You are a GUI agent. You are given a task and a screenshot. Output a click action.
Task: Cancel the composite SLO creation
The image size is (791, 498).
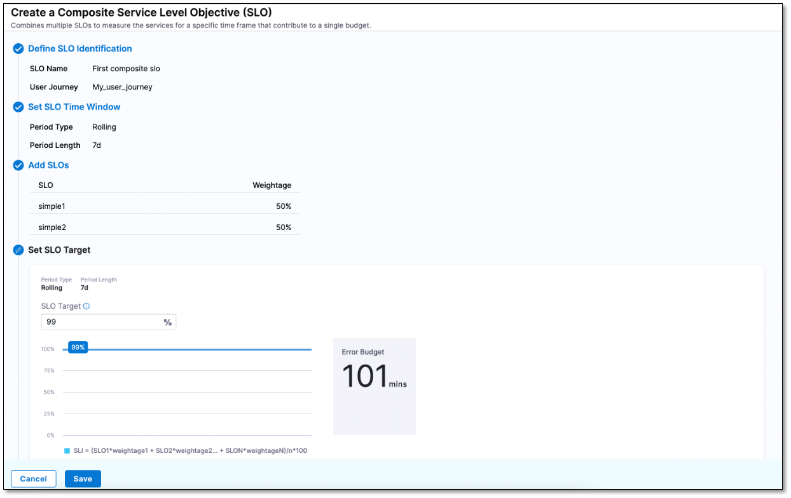coord(34,479)
